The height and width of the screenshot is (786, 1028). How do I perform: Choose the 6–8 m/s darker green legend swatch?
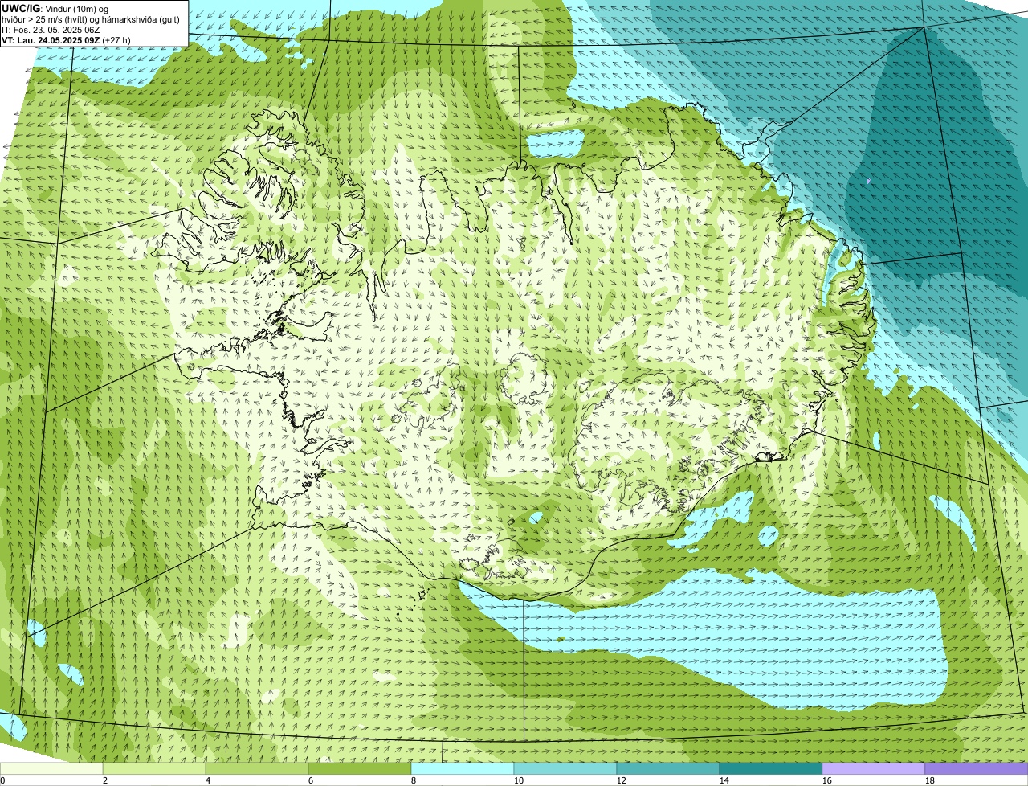click(360, 769)
